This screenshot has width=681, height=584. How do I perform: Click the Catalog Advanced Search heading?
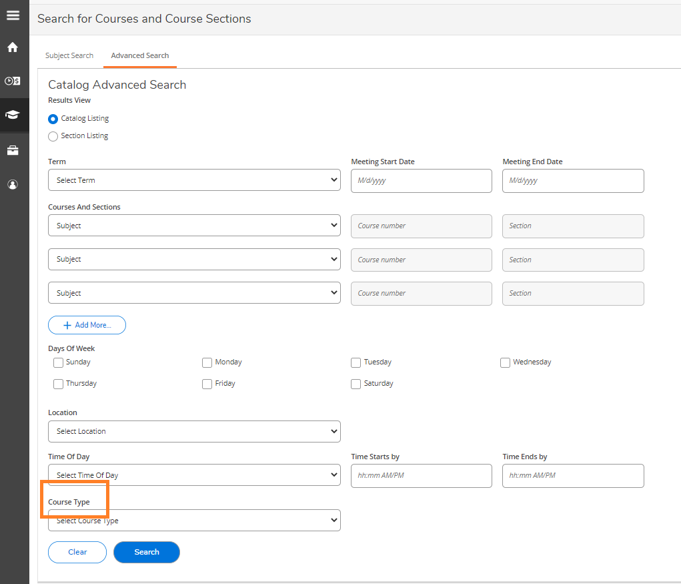point(117,85)
